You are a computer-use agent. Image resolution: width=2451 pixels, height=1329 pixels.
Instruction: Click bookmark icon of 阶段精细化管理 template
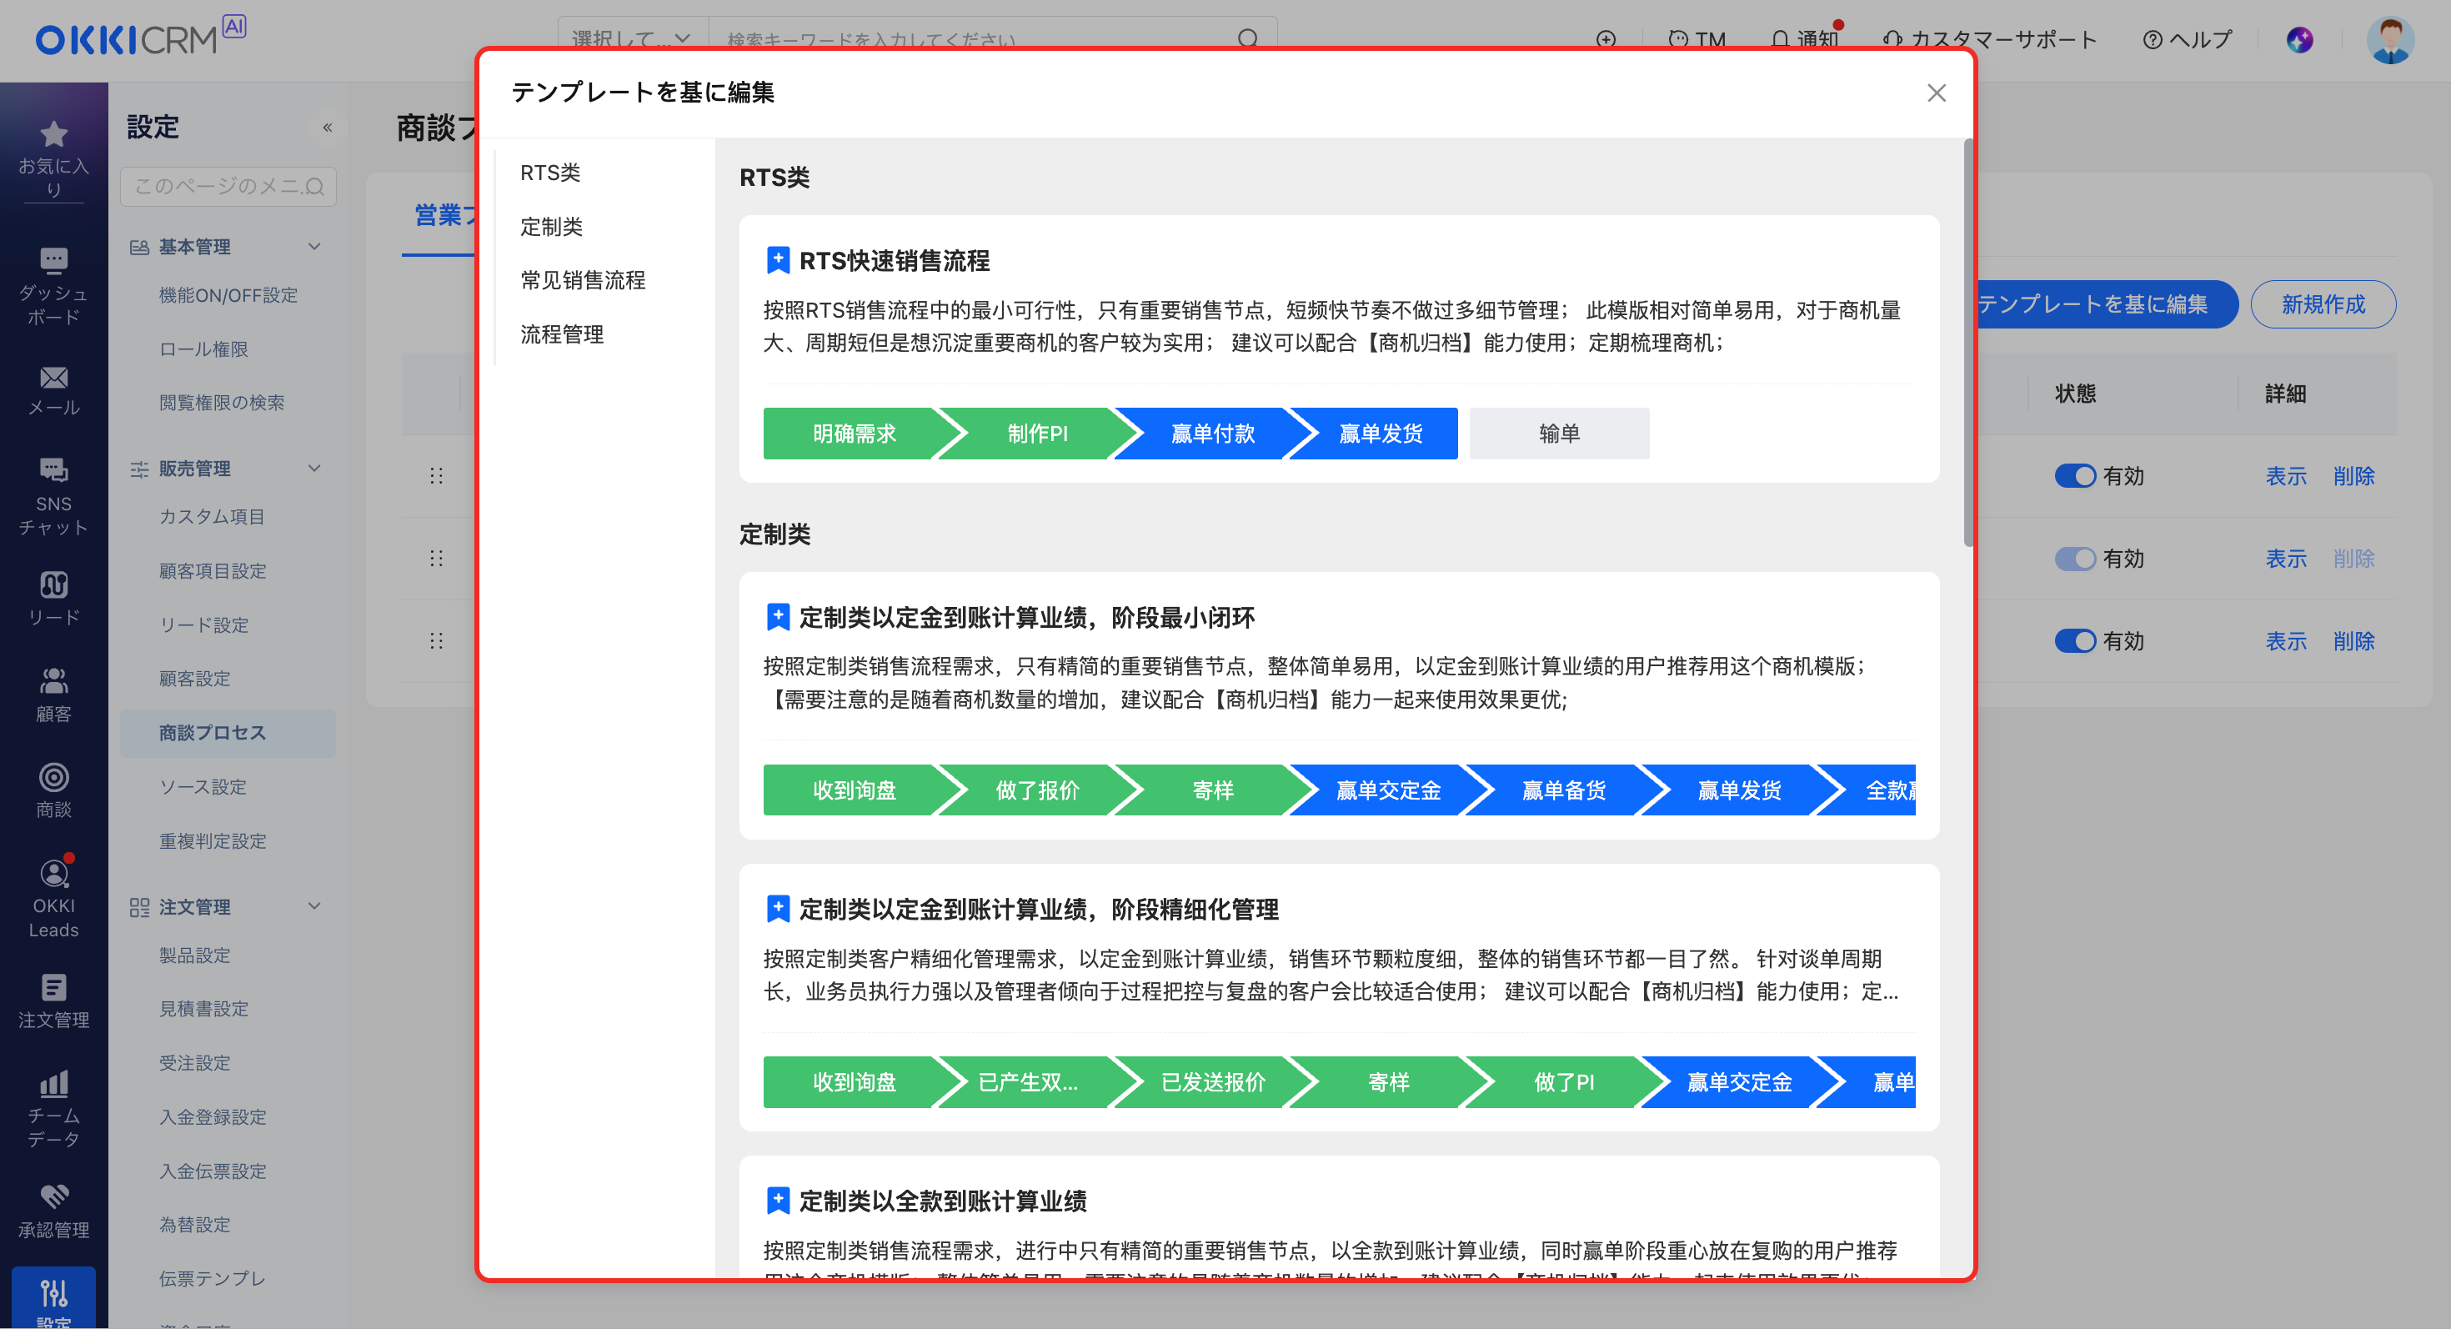pyautogui.click(x=777, y=909)
